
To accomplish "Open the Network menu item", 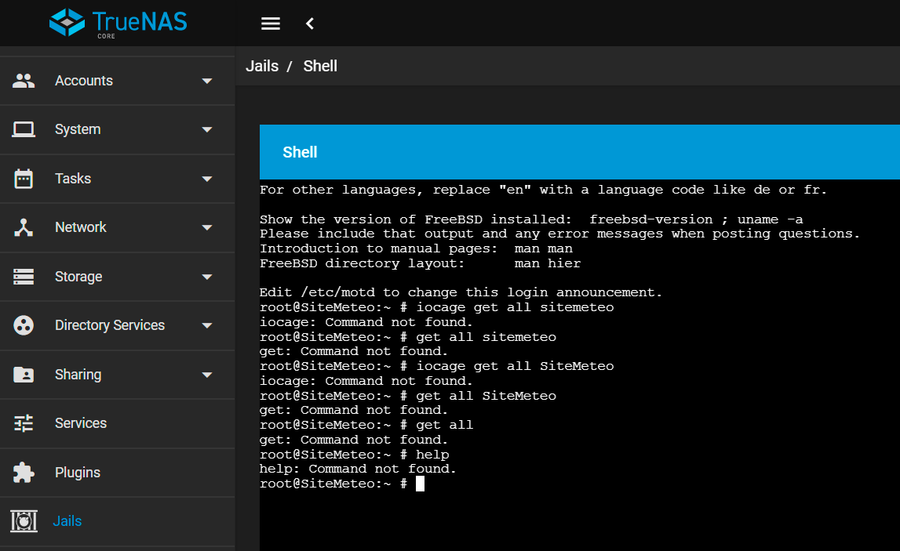I will (117, 227).
